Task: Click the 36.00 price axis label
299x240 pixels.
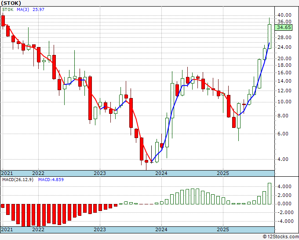Action: (284, 22)
